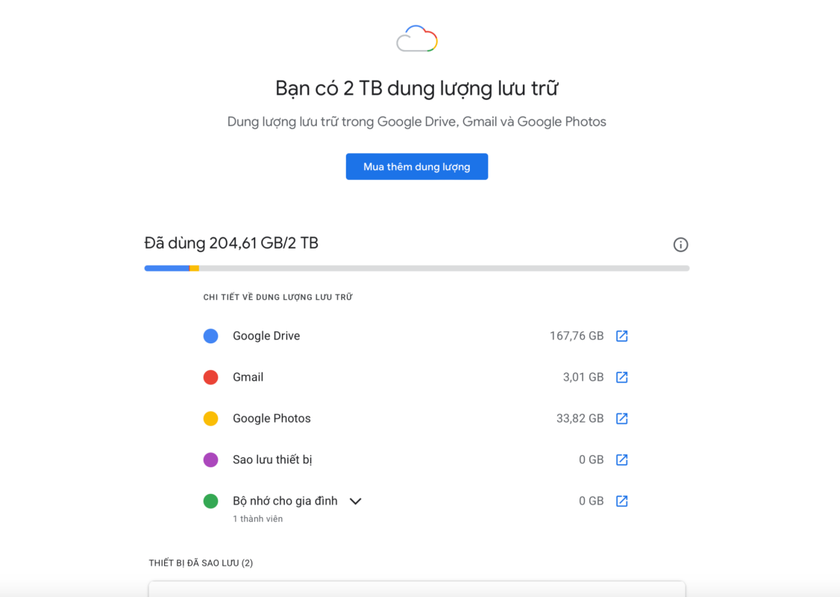The width and height of the screenshot is (840, 597).
Task: Select the Google Drive row label
Action: coord(266,336)
